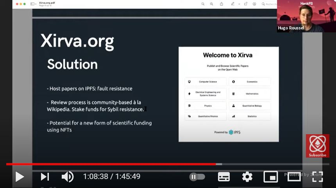This screenshot has width=336, height=188.
Task: Open the player settings gear
Action: [x=247, y=177]
